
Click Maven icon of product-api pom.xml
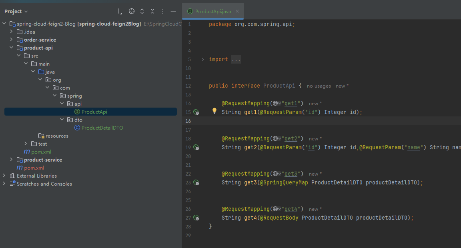click(x=27, y=152)
